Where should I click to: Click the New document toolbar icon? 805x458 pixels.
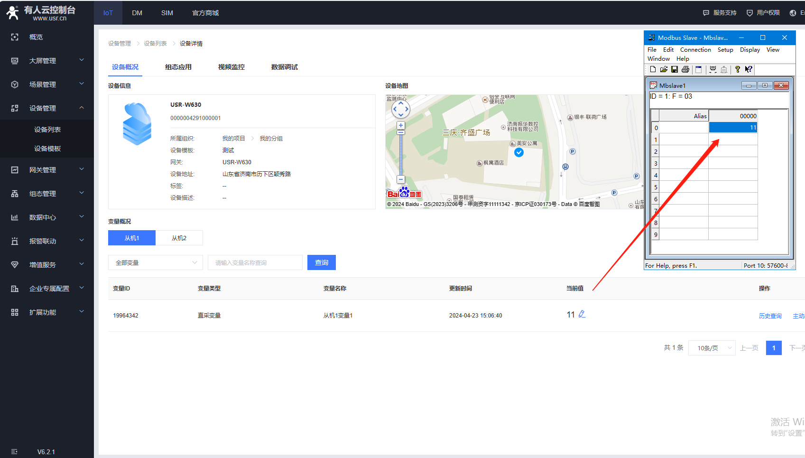[653, 69]
